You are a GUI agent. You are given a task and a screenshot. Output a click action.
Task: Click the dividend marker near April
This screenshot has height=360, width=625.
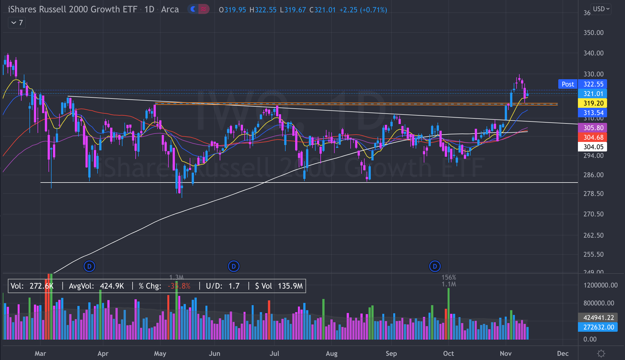[x=89, y=266]
